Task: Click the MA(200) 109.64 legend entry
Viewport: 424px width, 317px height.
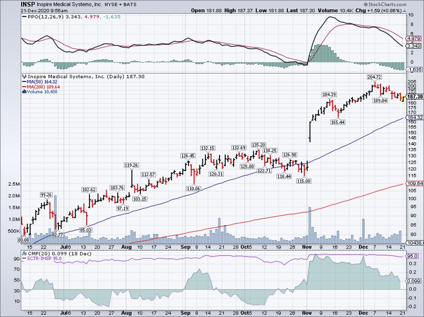Action: [x=41, y=87]
